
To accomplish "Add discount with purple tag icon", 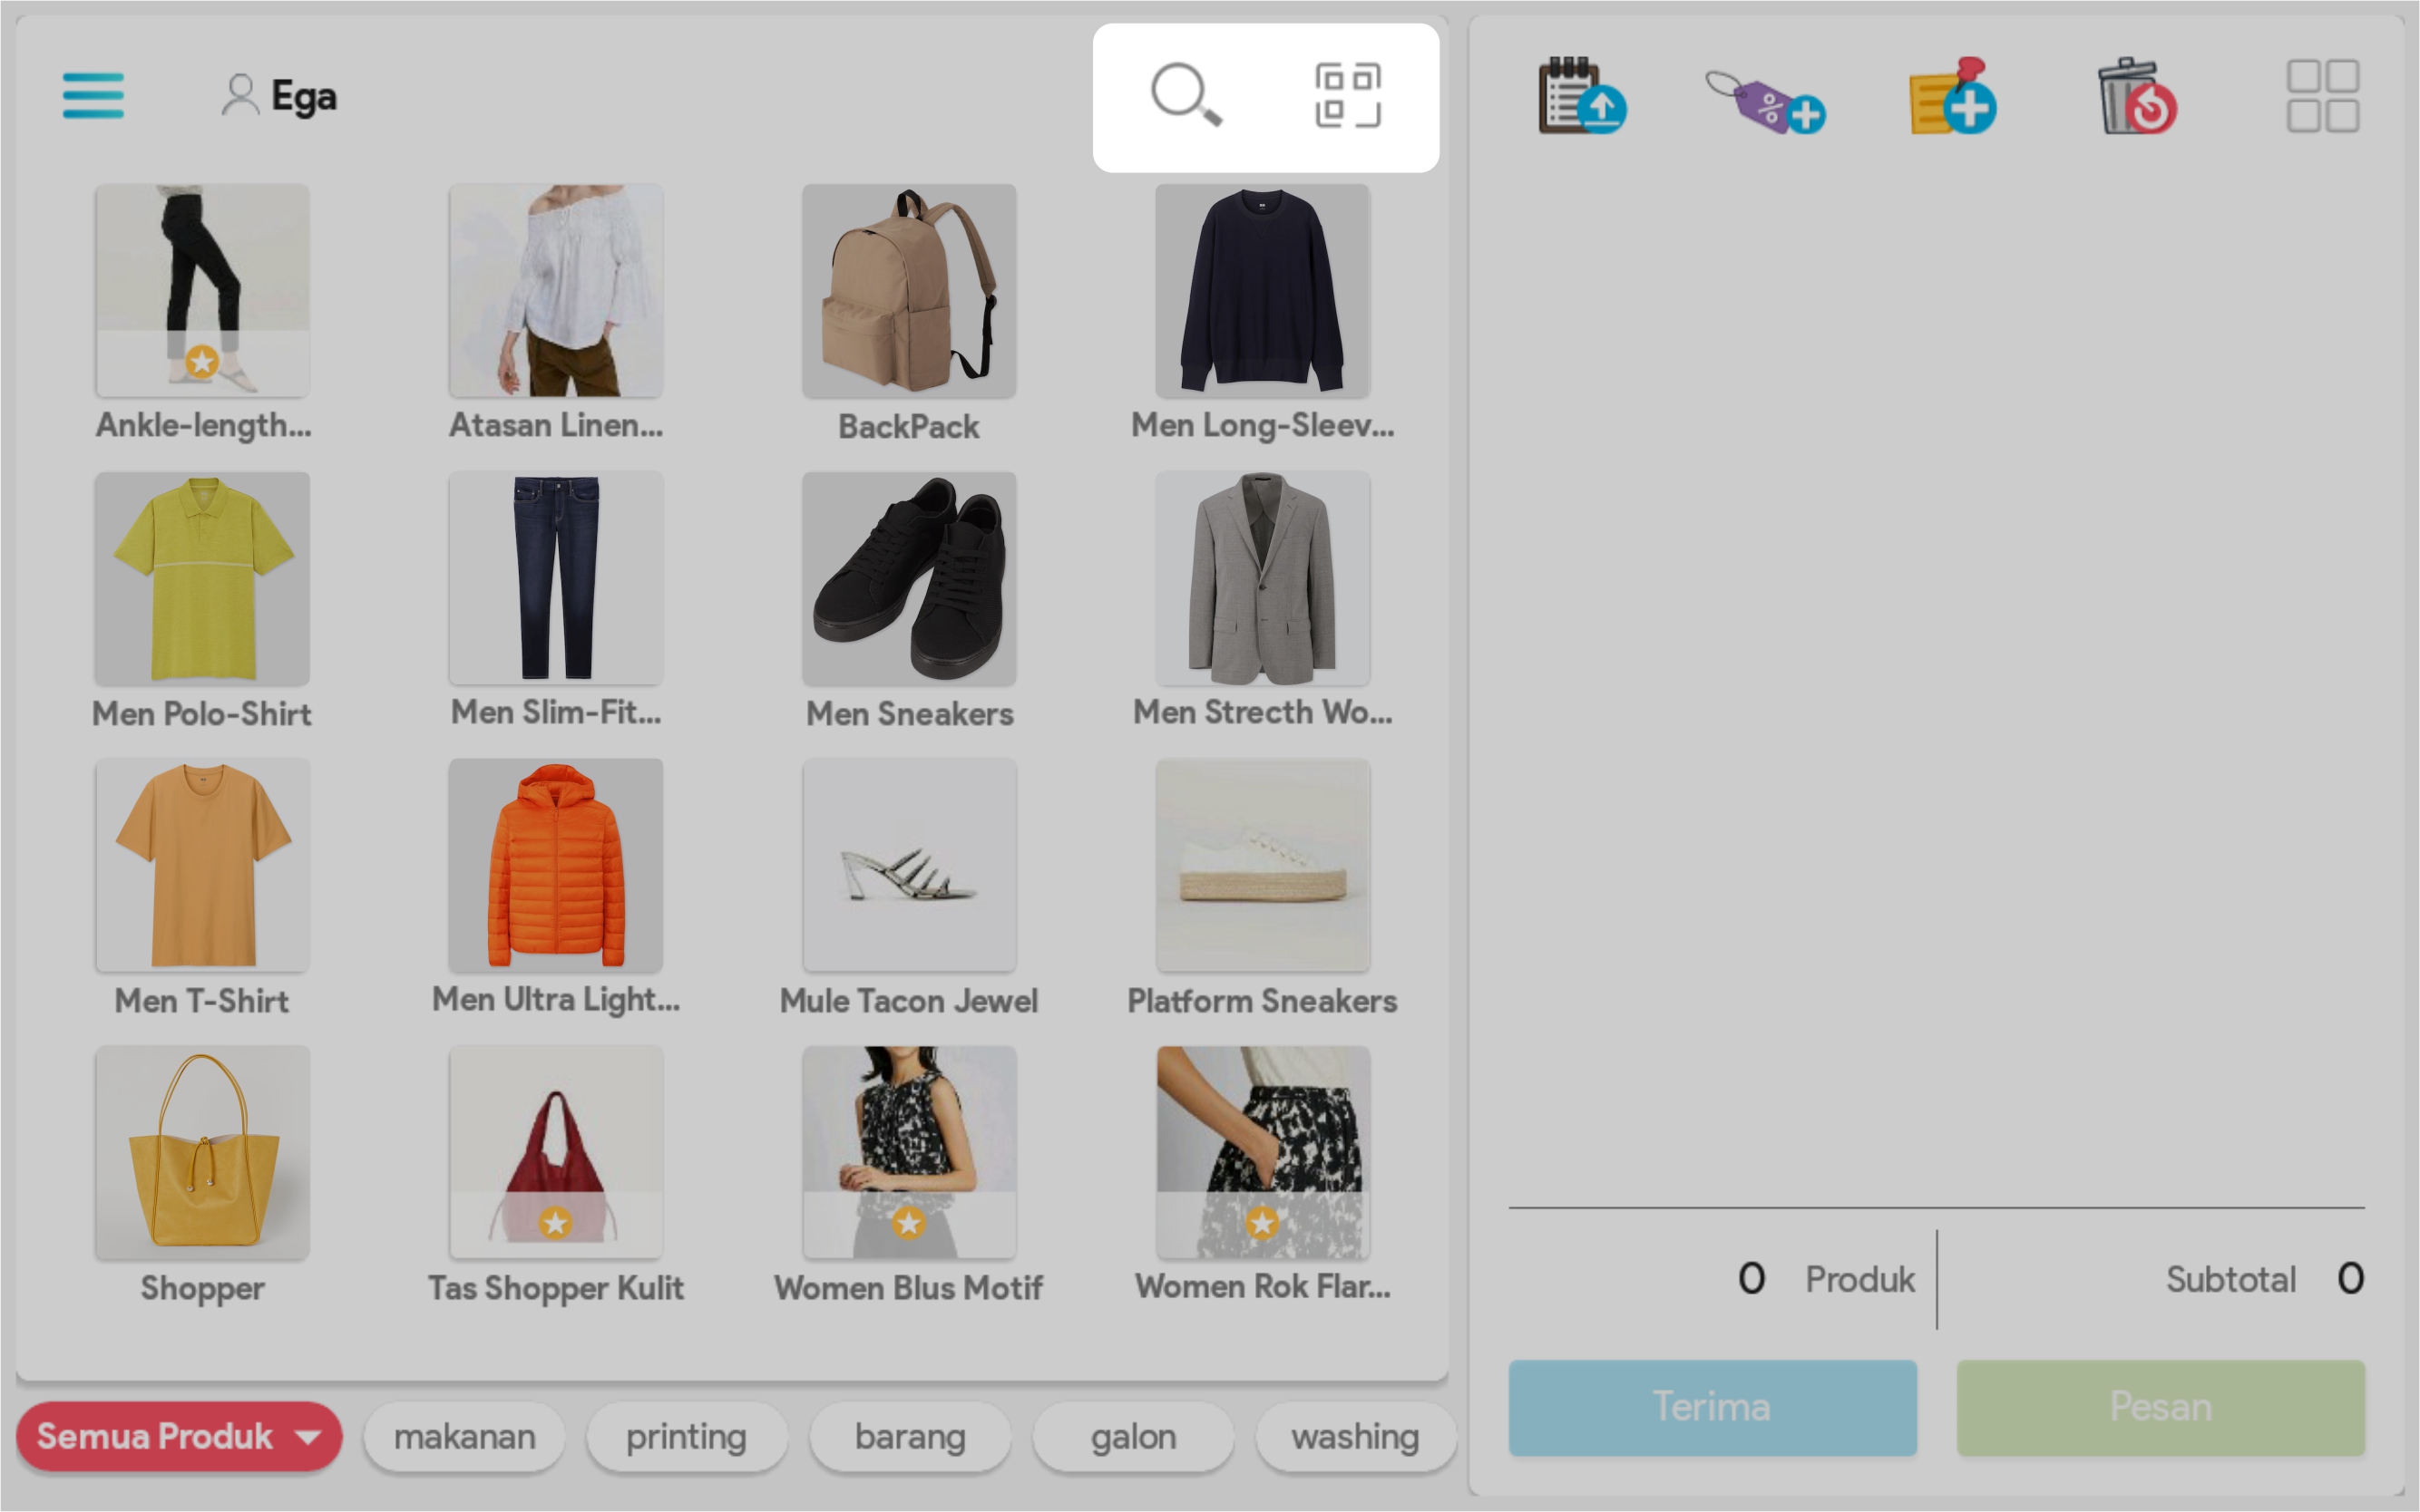I will click(1766, 100).
